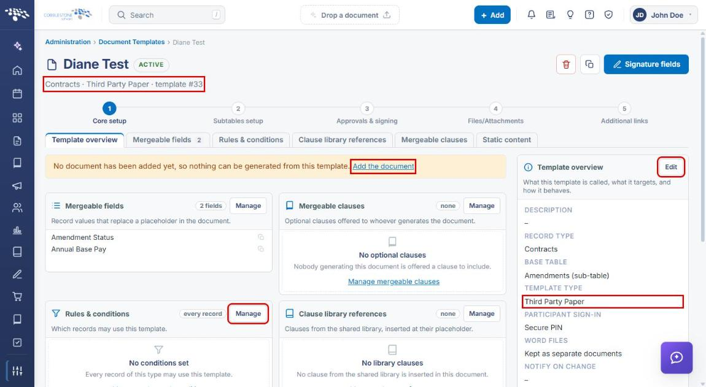
Task: Open the Rules & conditions tab
Action: [251, 140]
